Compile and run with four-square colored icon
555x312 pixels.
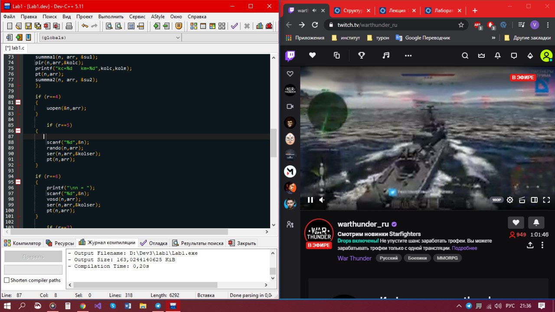(x=193, y=26)
